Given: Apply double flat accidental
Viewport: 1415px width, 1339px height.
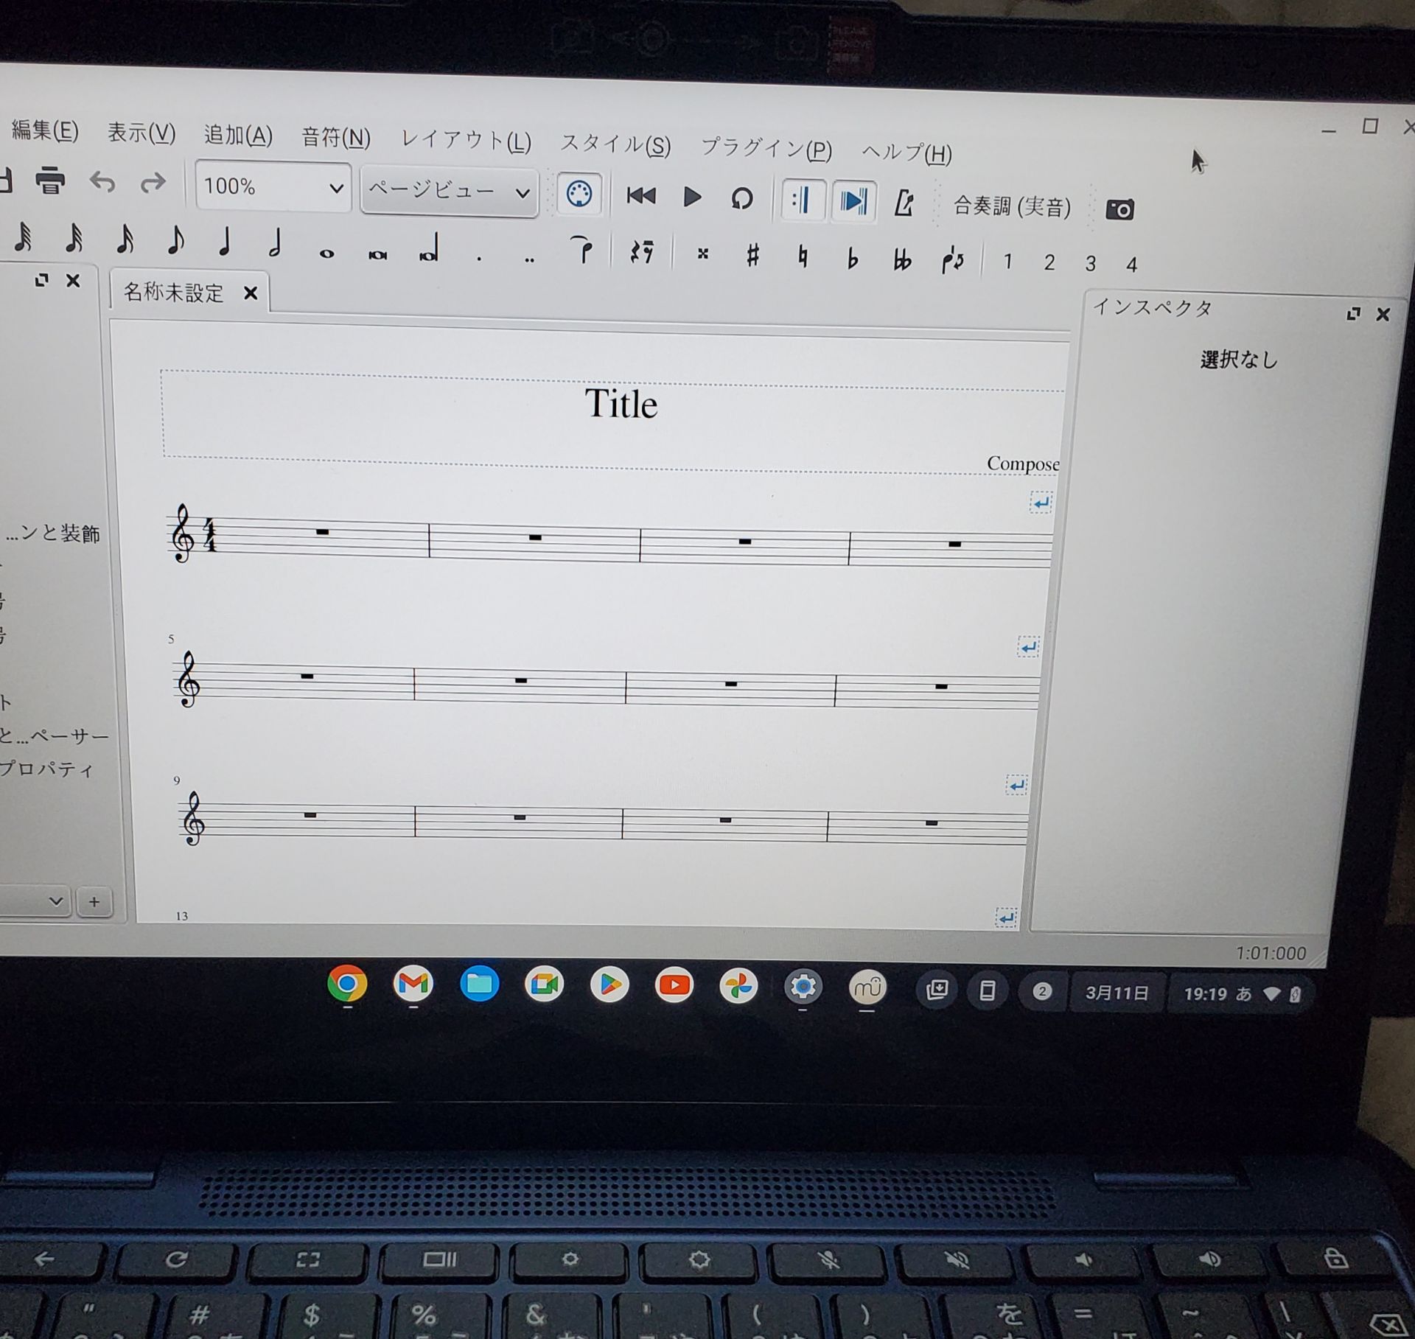Looking at the screenshot, I should tap(902, 259).
